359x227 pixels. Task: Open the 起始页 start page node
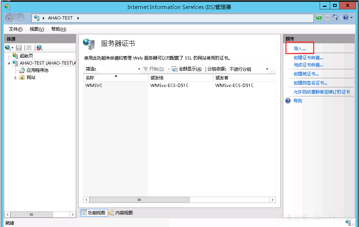[x=26, y=56]
